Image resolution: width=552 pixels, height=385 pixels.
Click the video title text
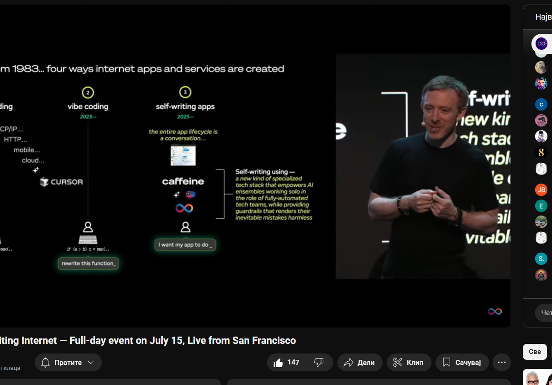[x=148, y=341]
